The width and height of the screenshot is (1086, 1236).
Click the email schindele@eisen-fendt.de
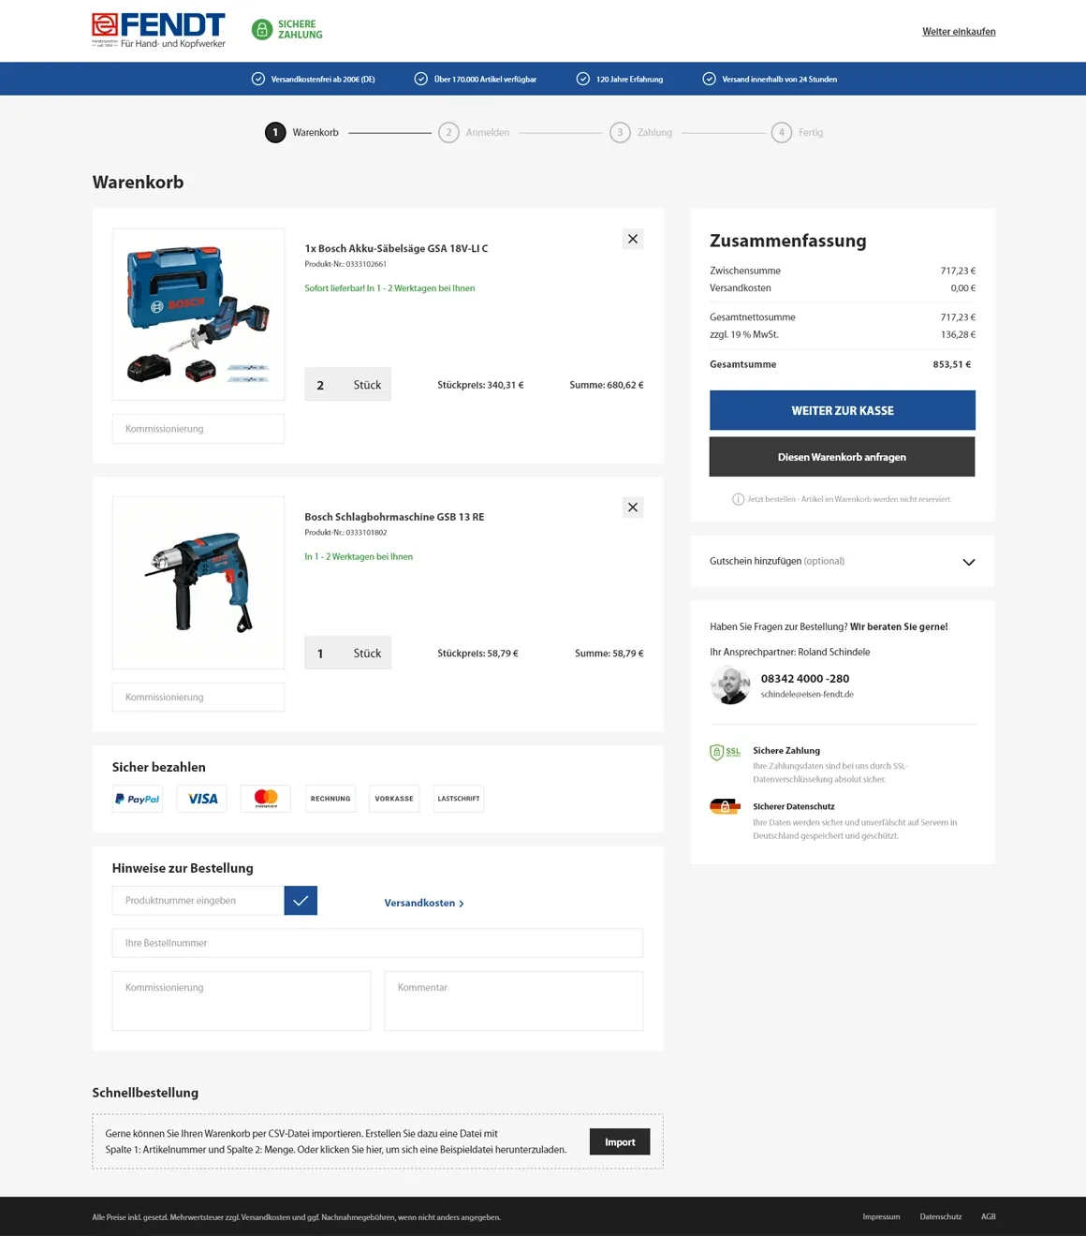[x=807, y=695]
